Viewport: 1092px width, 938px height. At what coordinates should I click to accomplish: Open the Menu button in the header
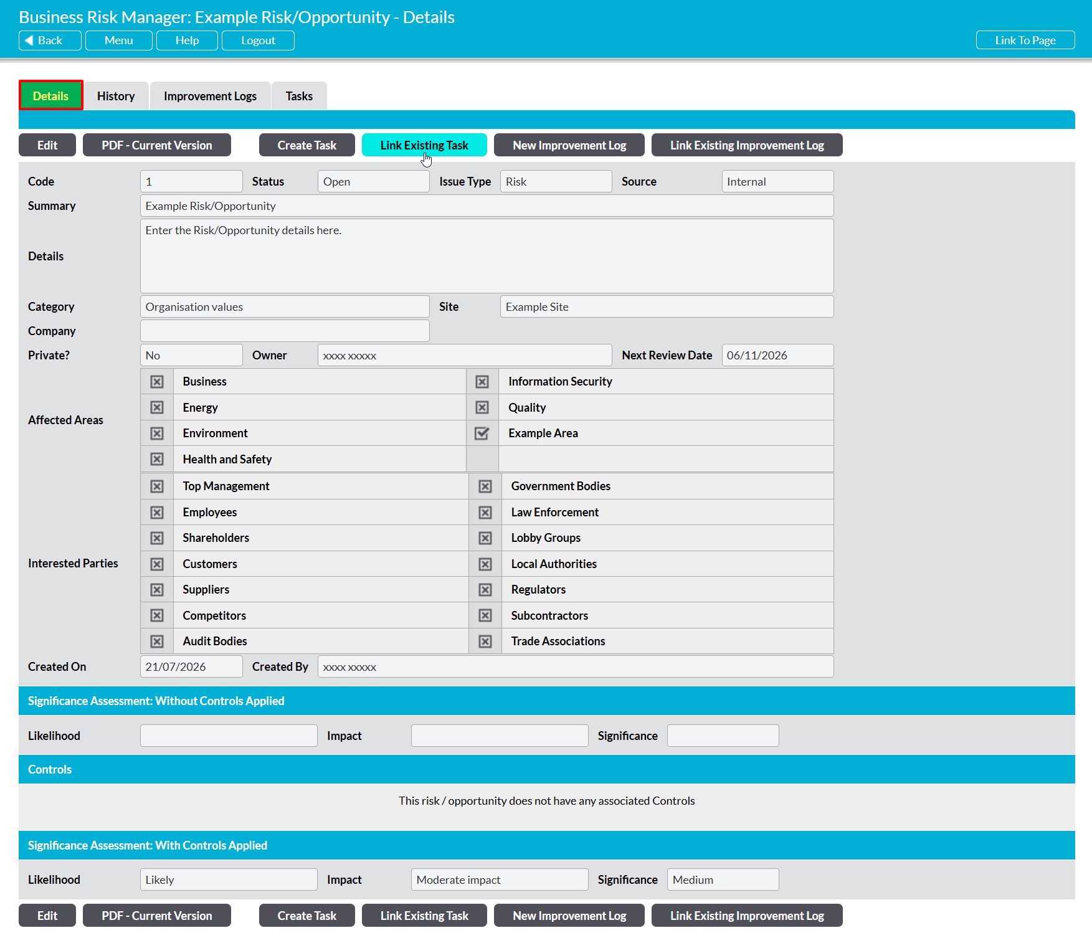pos(118,40)
